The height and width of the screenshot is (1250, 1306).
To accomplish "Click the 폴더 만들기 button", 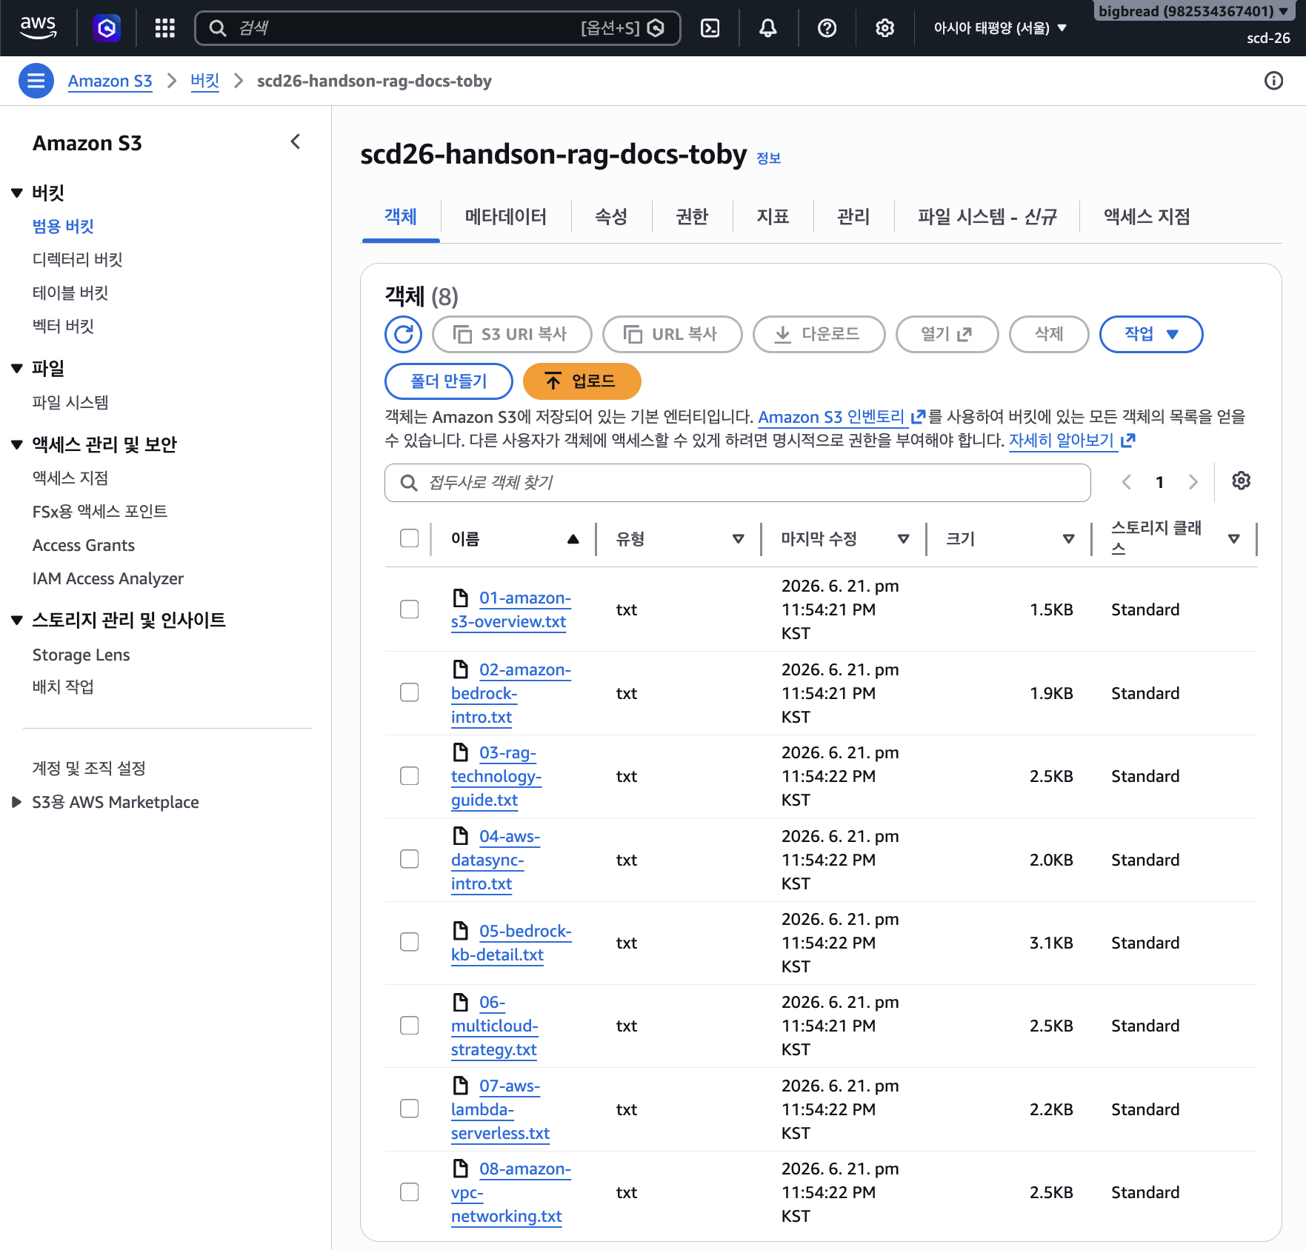I will [x=449, y=381].
